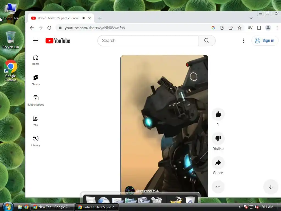The image size is (281, 211).
Task: Open @zaza55794 channel link
Action: click(x=147, y=191)
